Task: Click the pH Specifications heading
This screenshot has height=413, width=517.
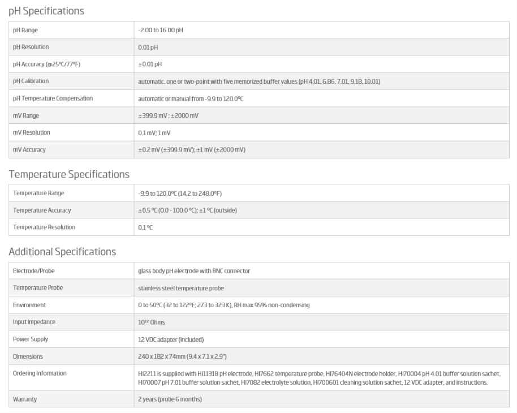Action: click(x=46, y=10)
